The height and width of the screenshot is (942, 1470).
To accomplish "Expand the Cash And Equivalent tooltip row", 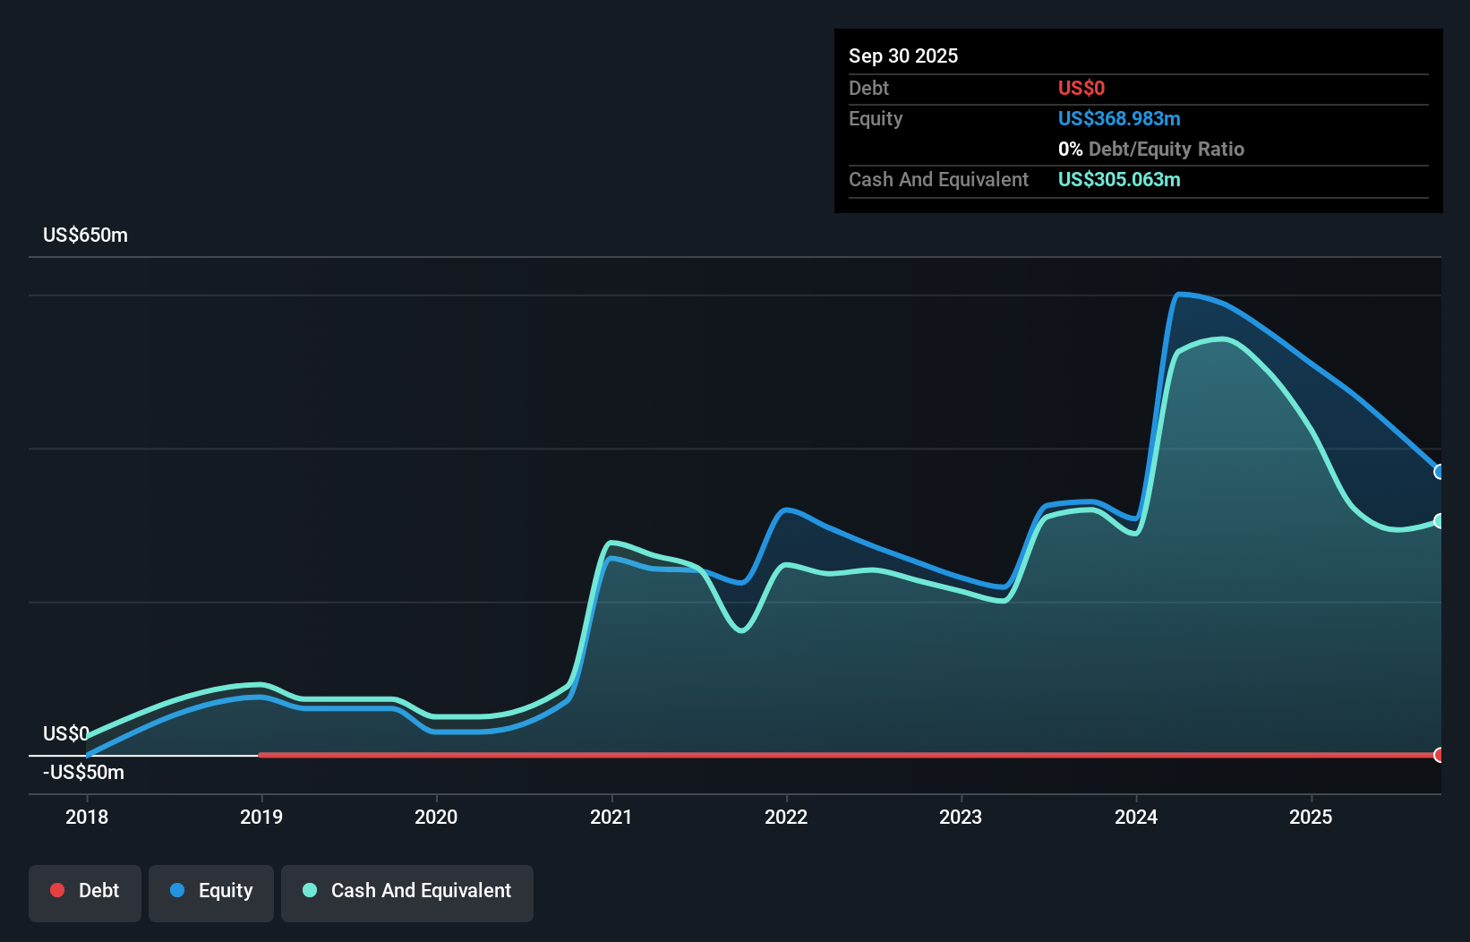I will click(937, 179).
